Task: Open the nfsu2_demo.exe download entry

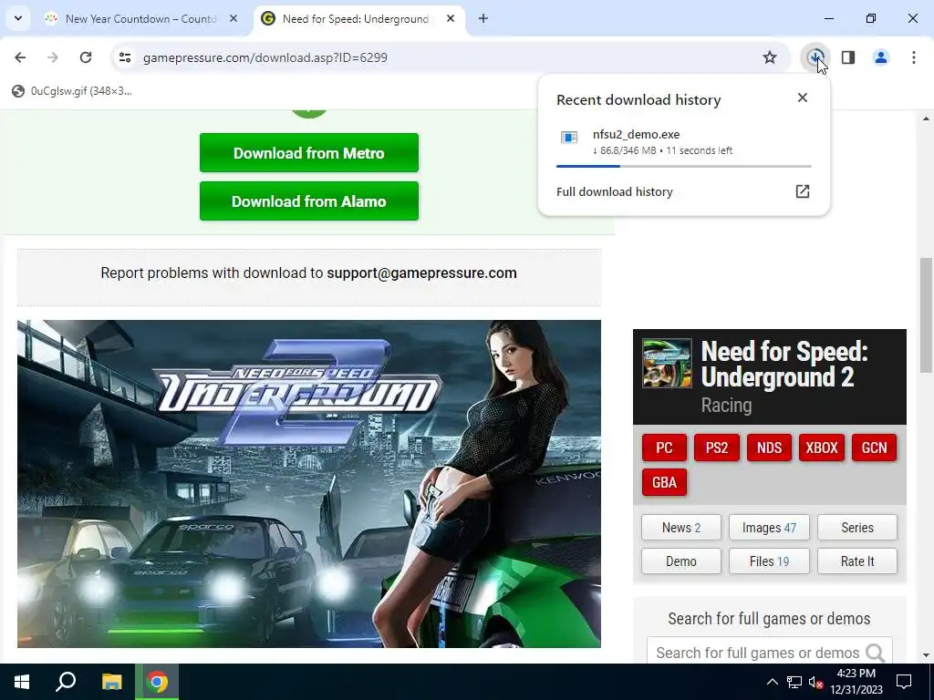Action: pos(684,147)
